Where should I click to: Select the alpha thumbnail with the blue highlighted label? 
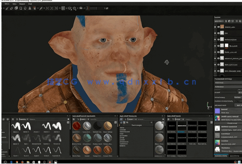pyautogui.click(x=182, y=126)
